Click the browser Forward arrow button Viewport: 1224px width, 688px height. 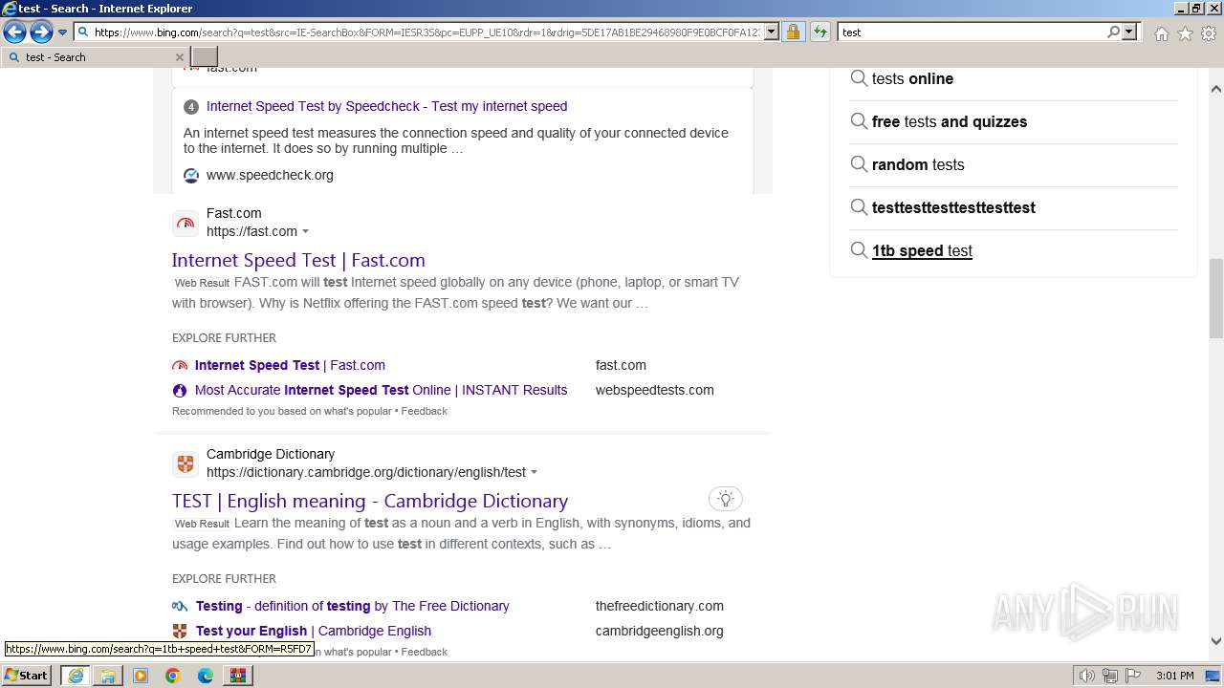click(x=41, y=32)
